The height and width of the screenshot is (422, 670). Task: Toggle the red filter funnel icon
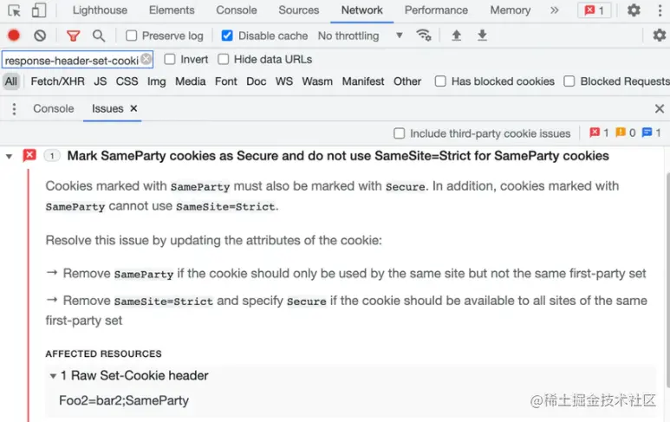point(73,36)
